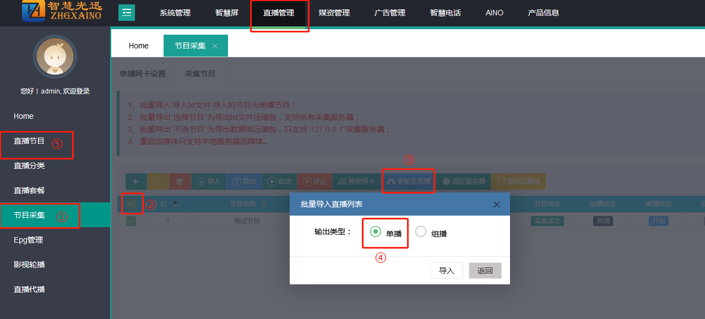The image size is (705, 319).
Task: Switch to the 采集节目 tab
Action: click(200, 74)
